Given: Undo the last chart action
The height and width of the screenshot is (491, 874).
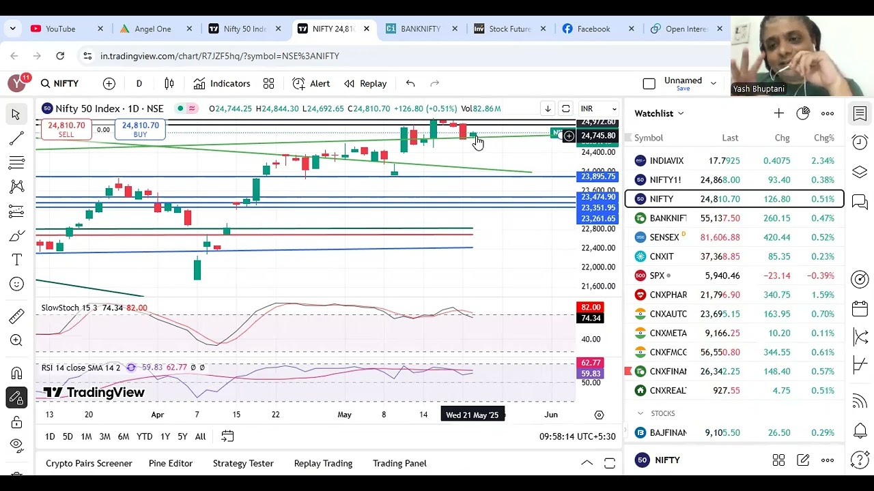Looking at the screenshot, I should (410, 83).
